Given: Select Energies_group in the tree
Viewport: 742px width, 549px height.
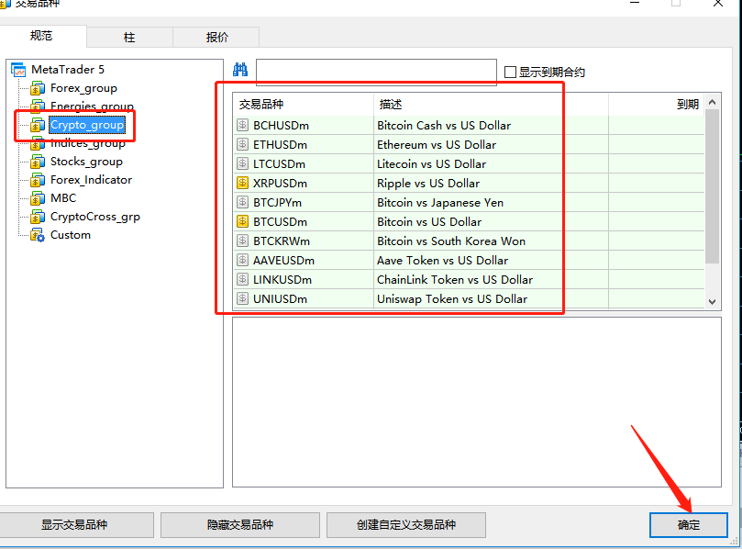Looking at the screenshot, I should [93, 106].
